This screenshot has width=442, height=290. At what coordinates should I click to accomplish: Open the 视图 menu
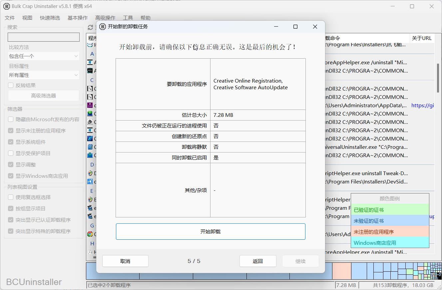27,18
